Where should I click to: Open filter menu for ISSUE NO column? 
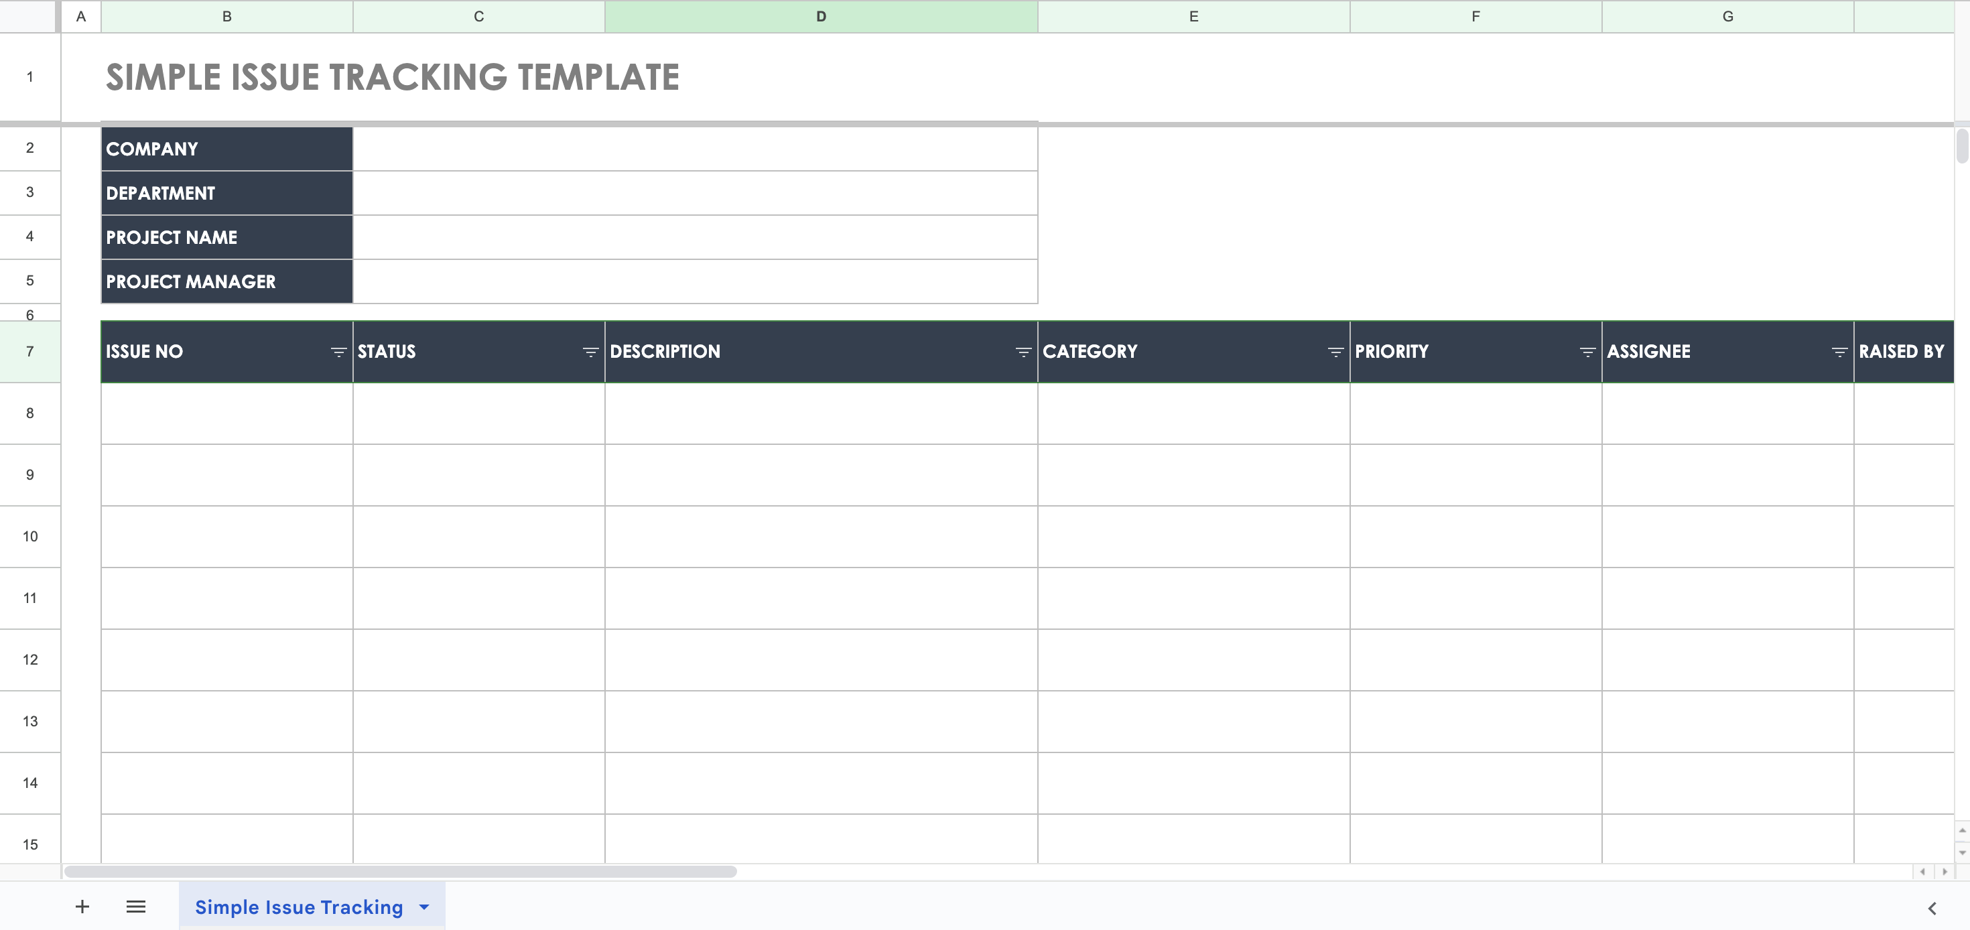338,352
